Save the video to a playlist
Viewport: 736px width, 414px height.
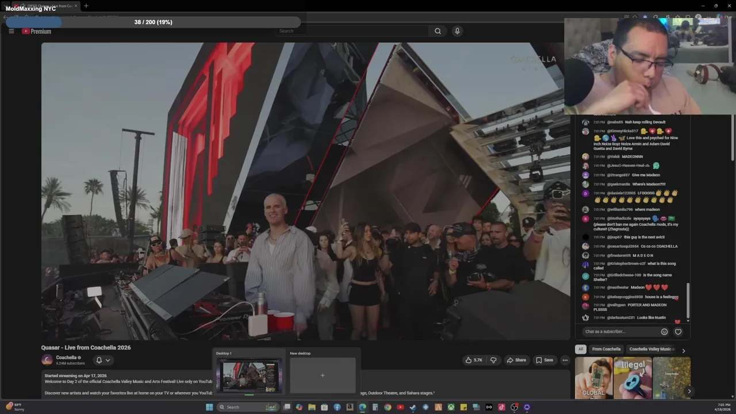pyautogui.click(x=544, y=360)
